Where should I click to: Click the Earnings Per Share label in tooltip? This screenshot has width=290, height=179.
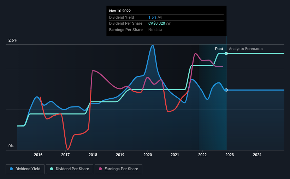click(x=126, y=30)
